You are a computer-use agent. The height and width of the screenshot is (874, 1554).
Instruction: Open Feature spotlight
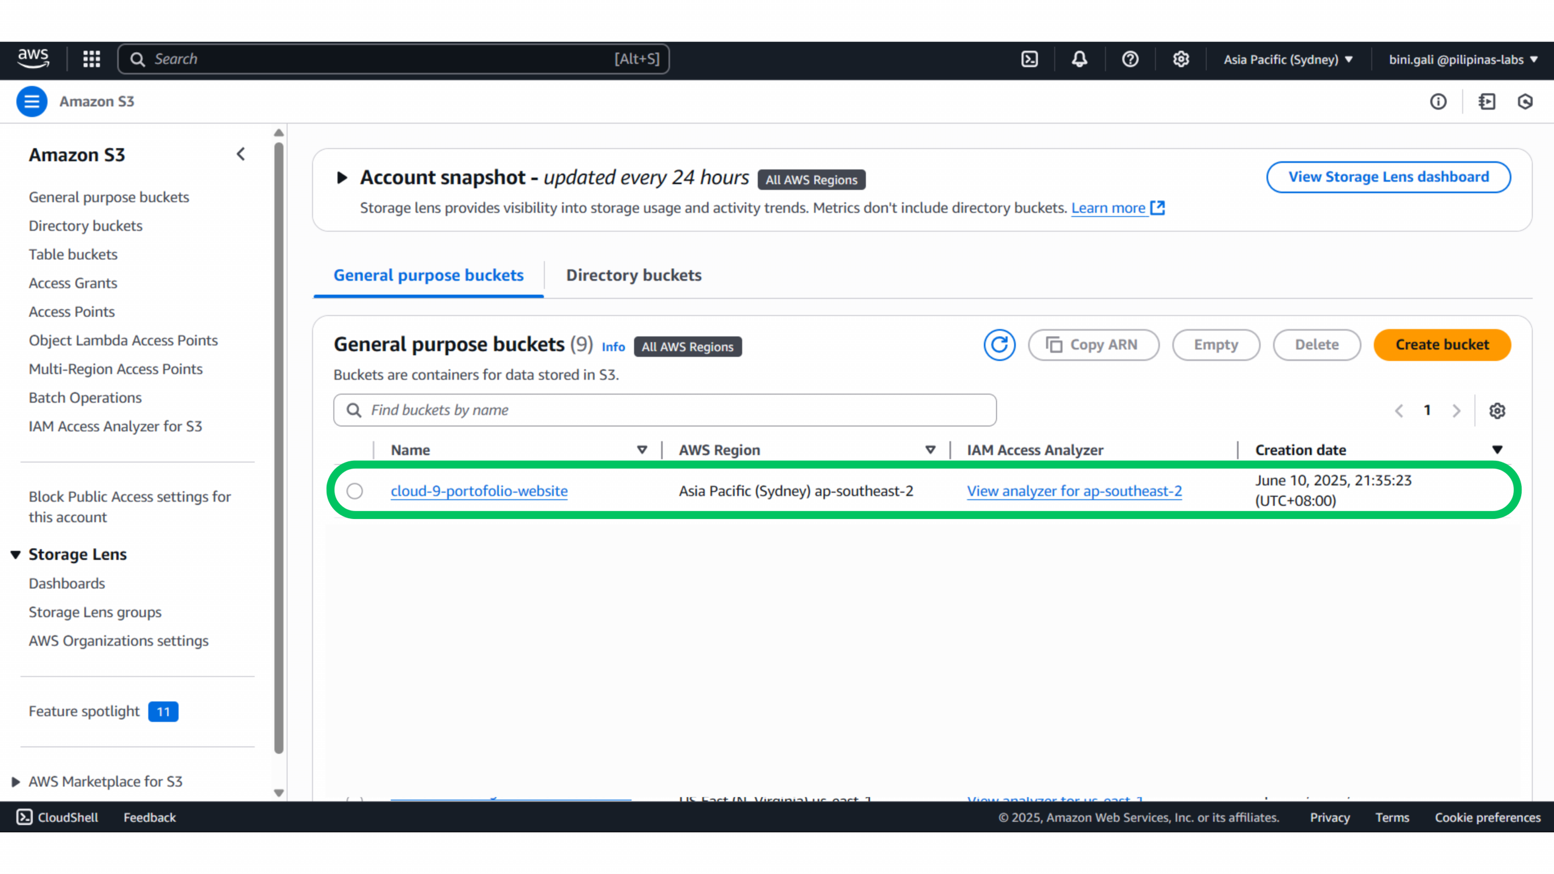point(84,711)
